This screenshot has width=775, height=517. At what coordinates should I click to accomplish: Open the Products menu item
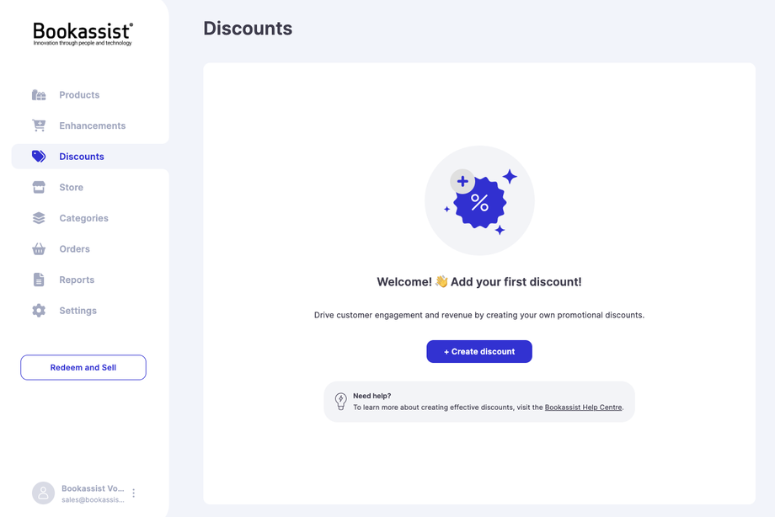click(x=79, y=95)
